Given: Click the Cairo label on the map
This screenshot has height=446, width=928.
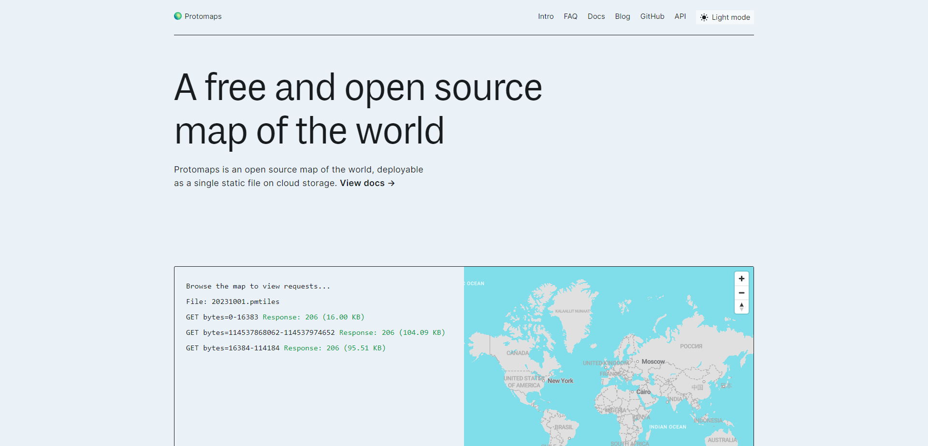Looking at the screenshot, I should tap(643, 391).
